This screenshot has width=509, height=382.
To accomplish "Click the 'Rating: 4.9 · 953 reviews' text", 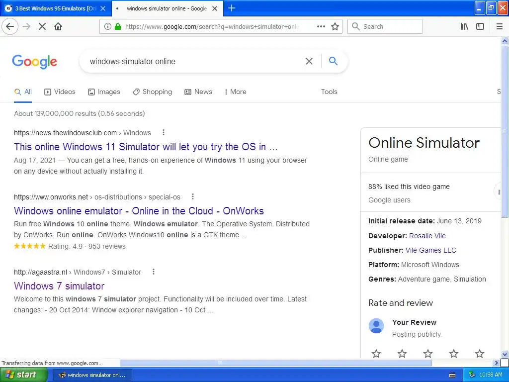I will (x=86, y=246).
